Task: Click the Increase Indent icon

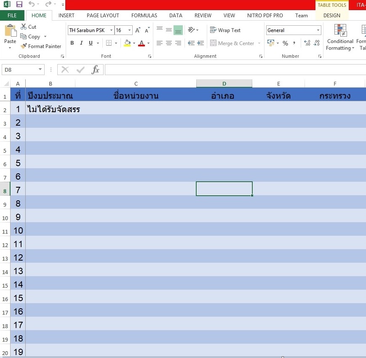Action: tap(200, 43)
